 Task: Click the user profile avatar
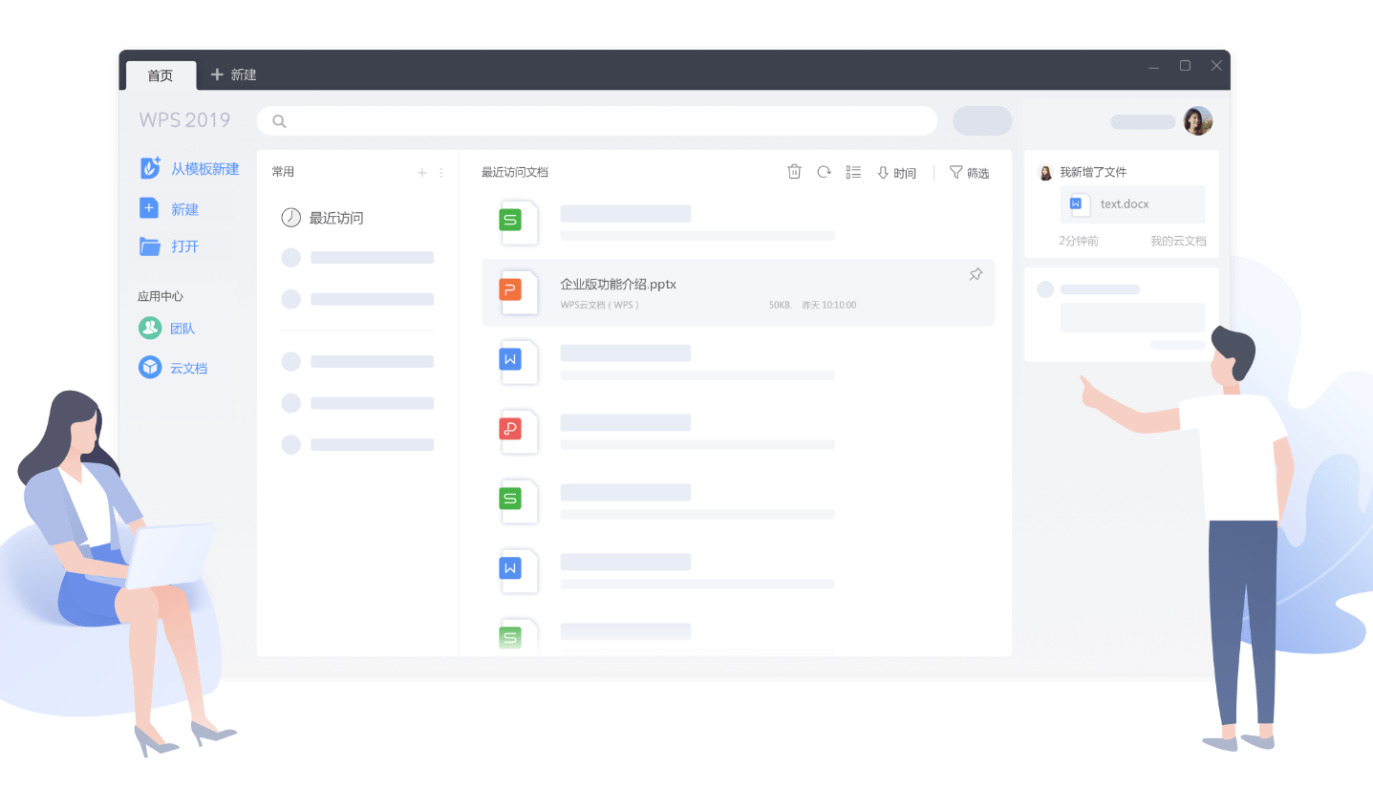[1197, 121]
